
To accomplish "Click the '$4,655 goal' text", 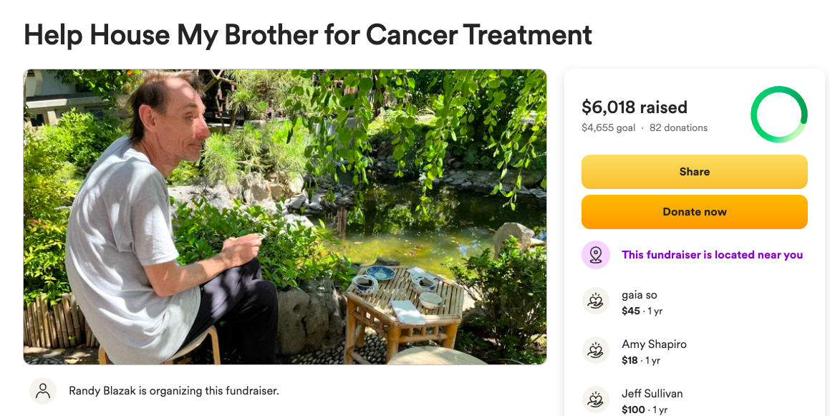I will click(608, 128).
